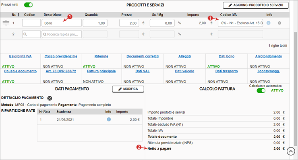Open the info icon in Bollo row
Viewport: 298px width, 160px height.
(x=268, y=23)
